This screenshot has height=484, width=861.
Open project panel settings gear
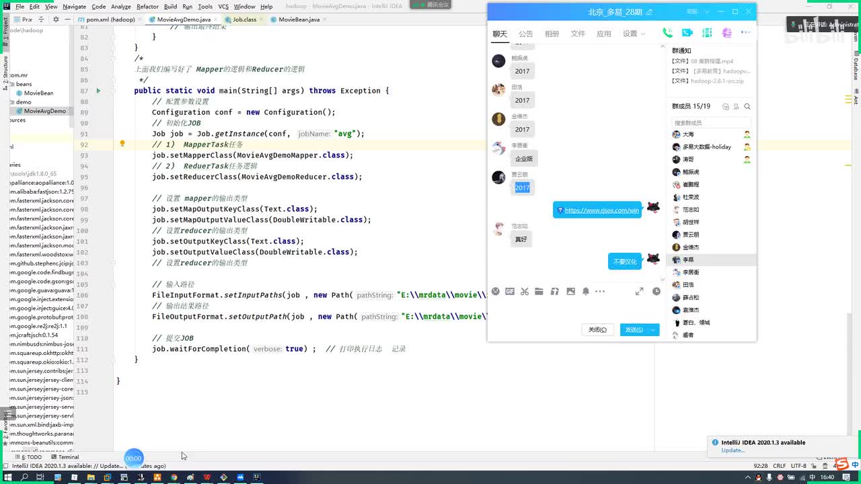tap(56, 19)
